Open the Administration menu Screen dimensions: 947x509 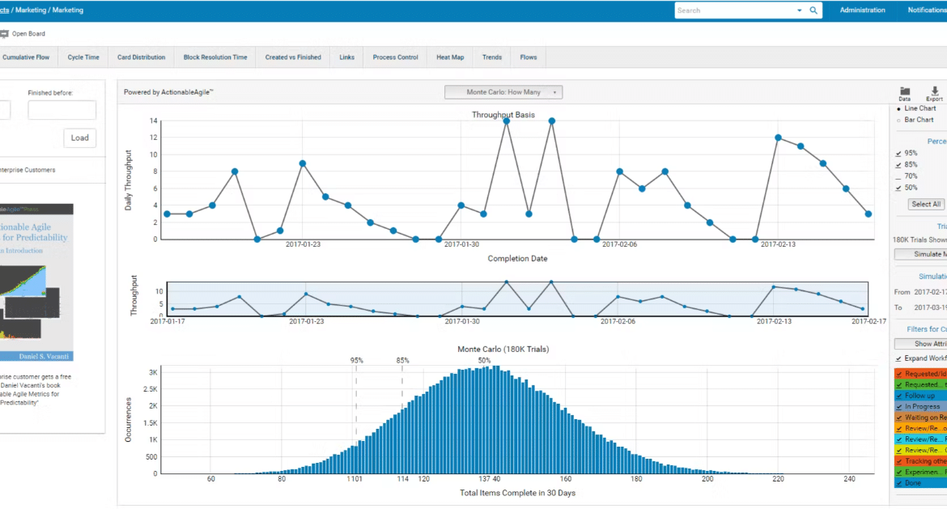862,11
